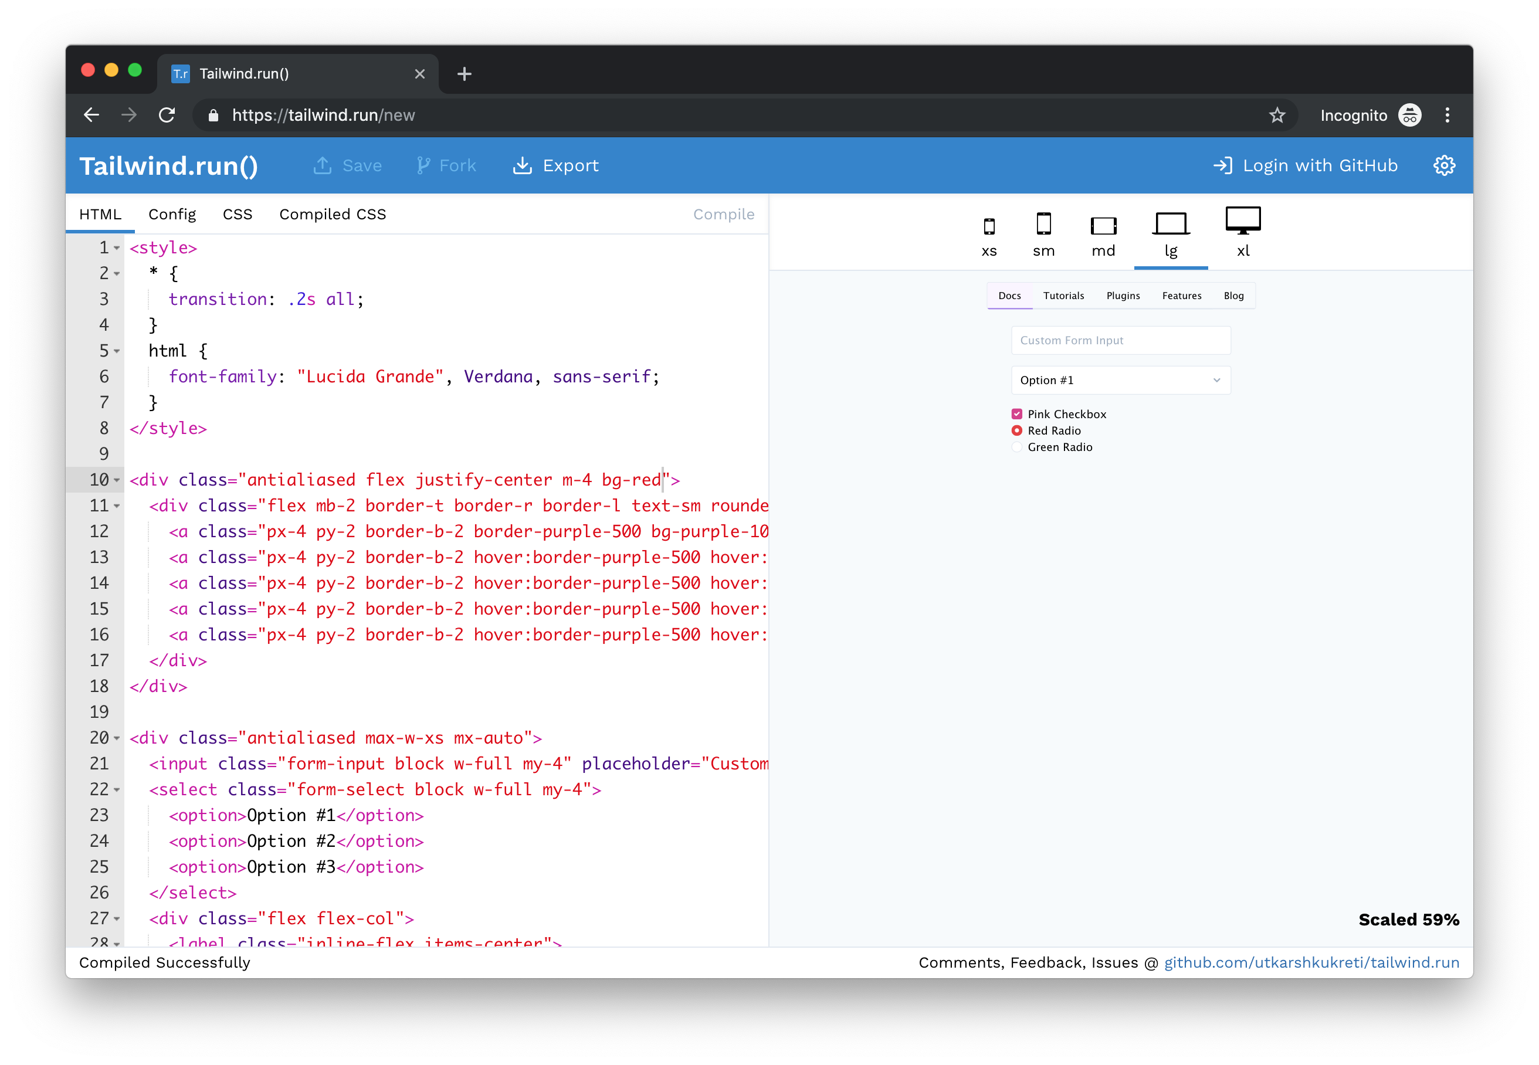Reload the page with the refresh icon

point(167,116)
